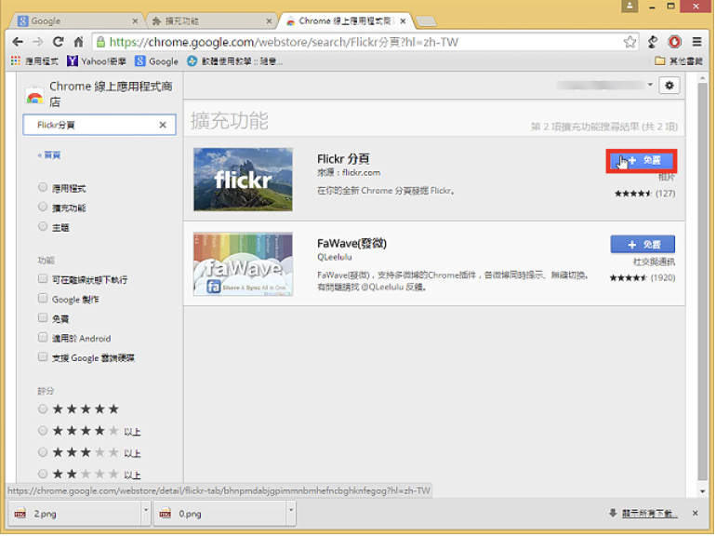Select the Themes radio button
The height and width of the screenshot is (536, 716).
tap(43, 226)
